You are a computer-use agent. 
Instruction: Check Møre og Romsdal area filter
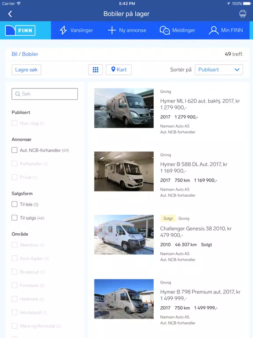click(14, 326)
